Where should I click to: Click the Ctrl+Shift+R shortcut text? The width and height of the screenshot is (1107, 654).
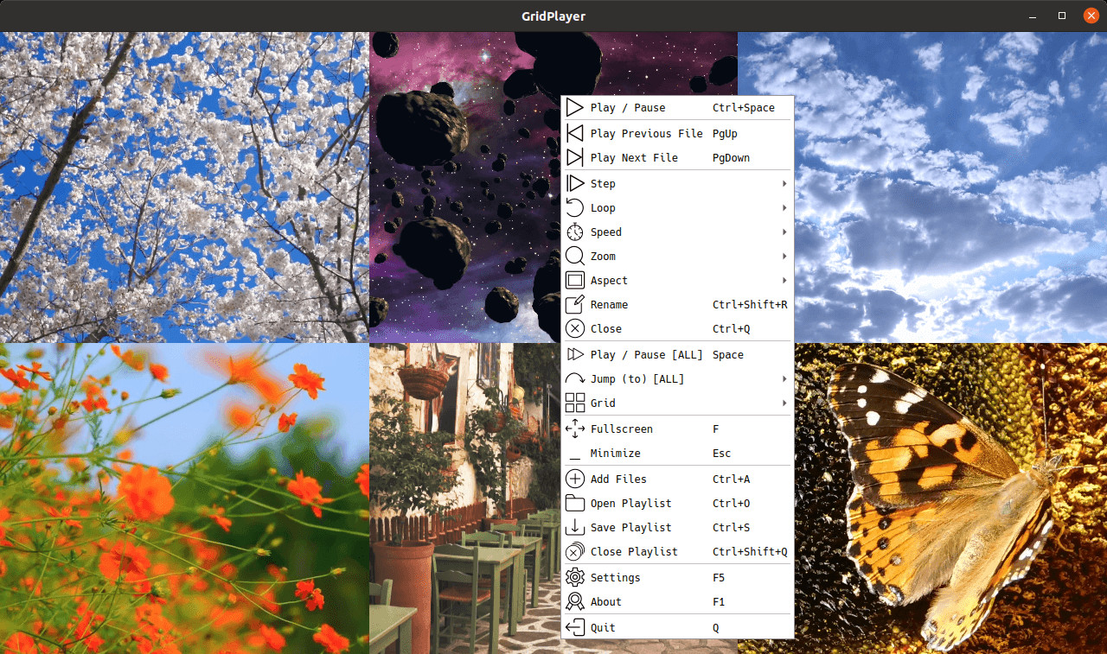coord(750,305)
